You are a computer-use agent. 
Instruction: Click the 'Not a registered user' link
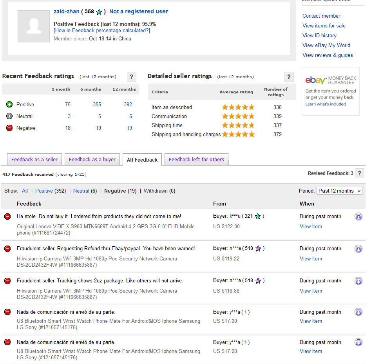tap(139, 11)
